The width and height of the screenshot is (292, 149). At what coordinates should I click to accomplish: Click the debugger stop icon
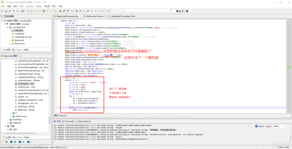point(88,11)
